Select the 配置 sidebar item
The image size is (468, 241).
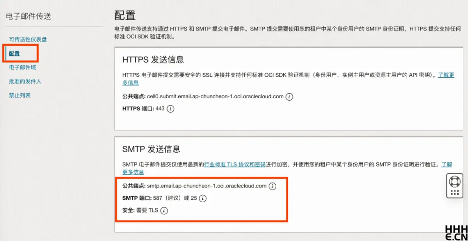15,53
